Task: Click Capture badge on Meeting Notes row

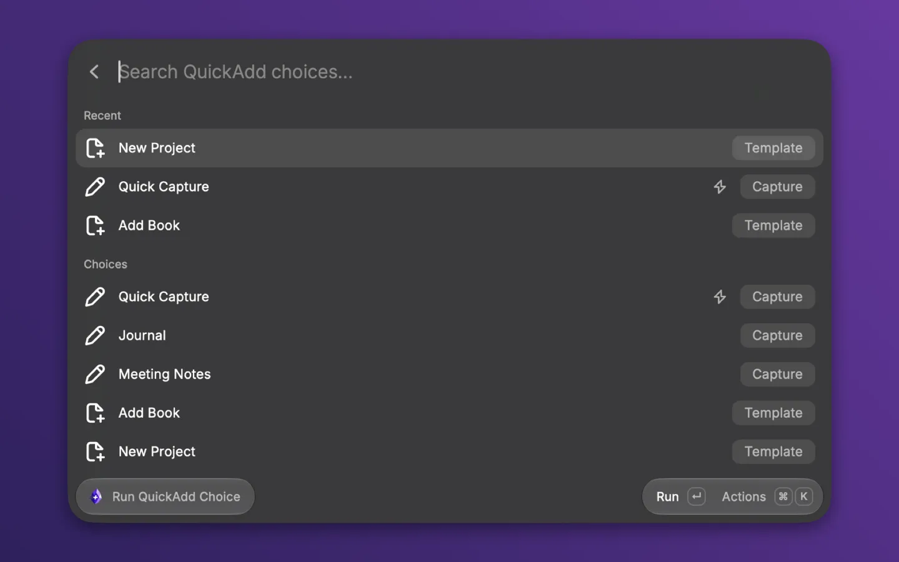Action: click(x=777, y=374)
